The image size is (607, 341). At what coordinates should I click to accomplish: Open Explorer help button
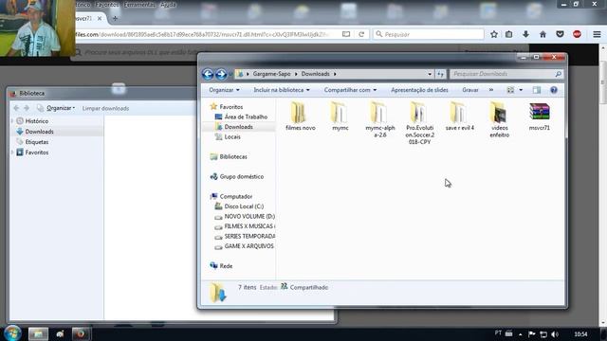(x=554, y=90)
